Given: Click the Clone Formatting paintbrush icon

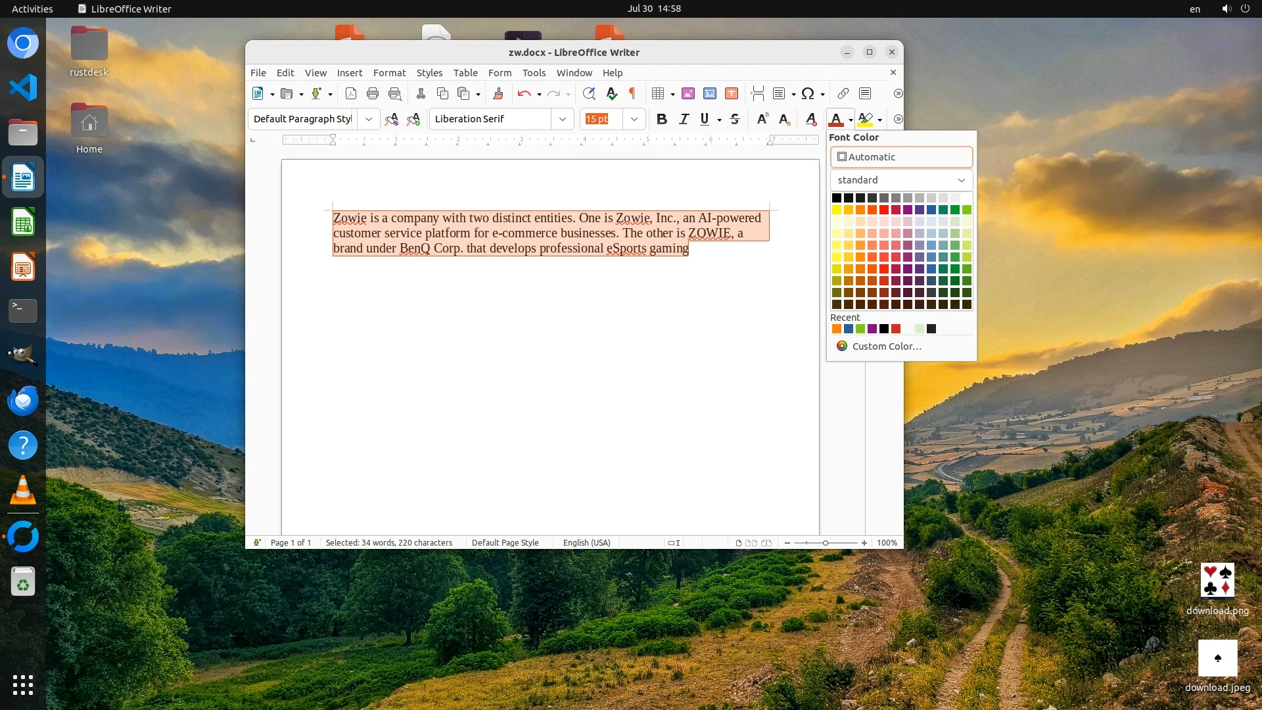Looking at the screenshot, I should [x=498, y=93].
